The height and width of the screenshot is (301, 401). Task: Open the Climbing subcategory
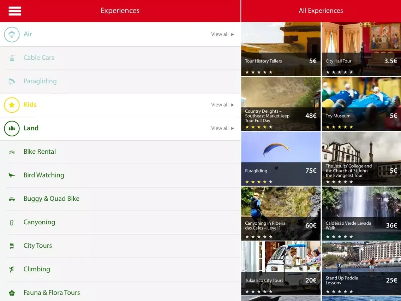pyautogui.click(x=120, y=269)
